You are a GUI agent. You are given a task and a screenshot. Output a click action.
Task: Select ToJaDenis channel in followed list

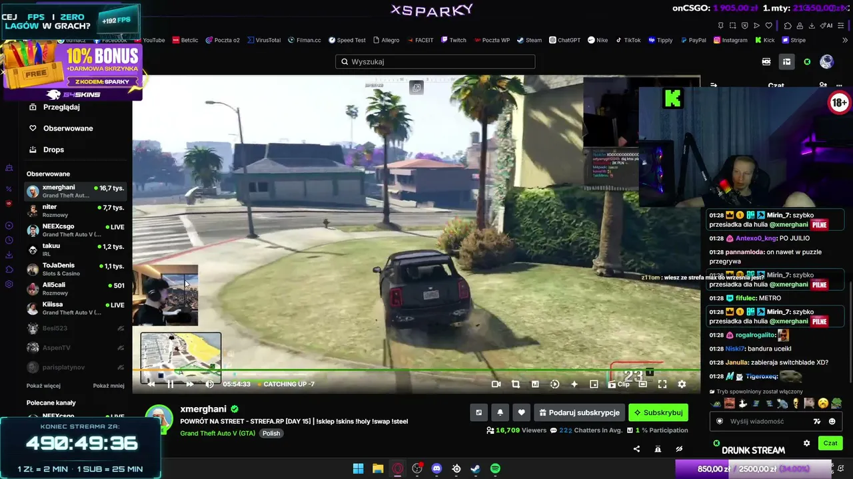[75, 269]
